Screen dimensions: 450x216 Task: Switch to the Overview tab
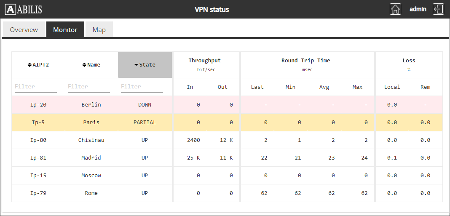(24, 30)
